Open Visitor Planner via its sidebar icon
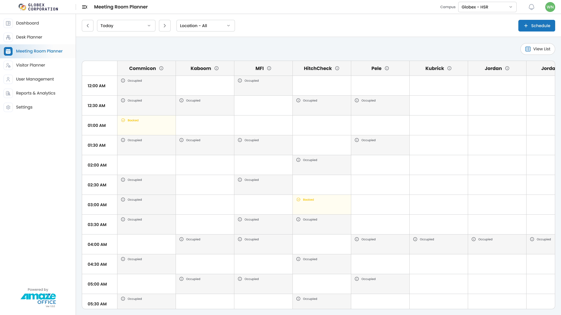Screen dimensions: 561x315 pyautogui.click(x=8, y=65)
